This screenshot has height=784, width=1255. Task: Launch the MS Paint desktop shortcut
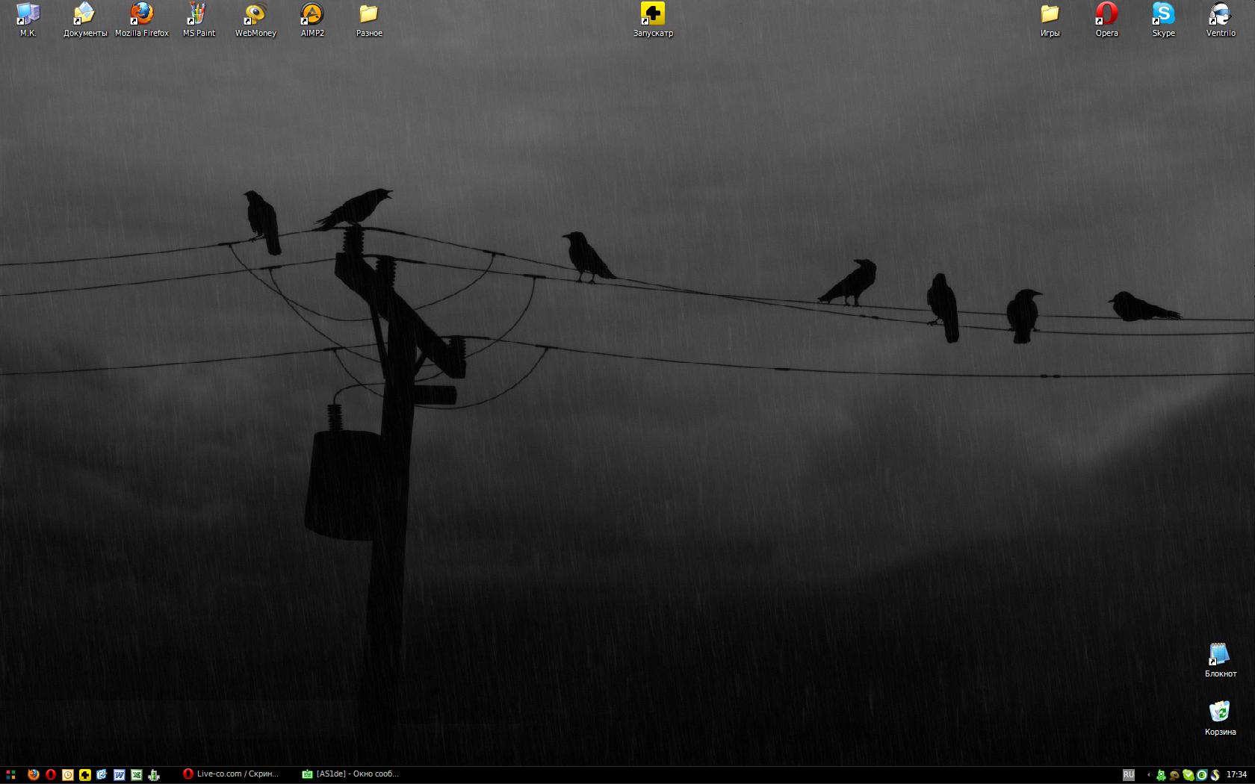[199, 15]
